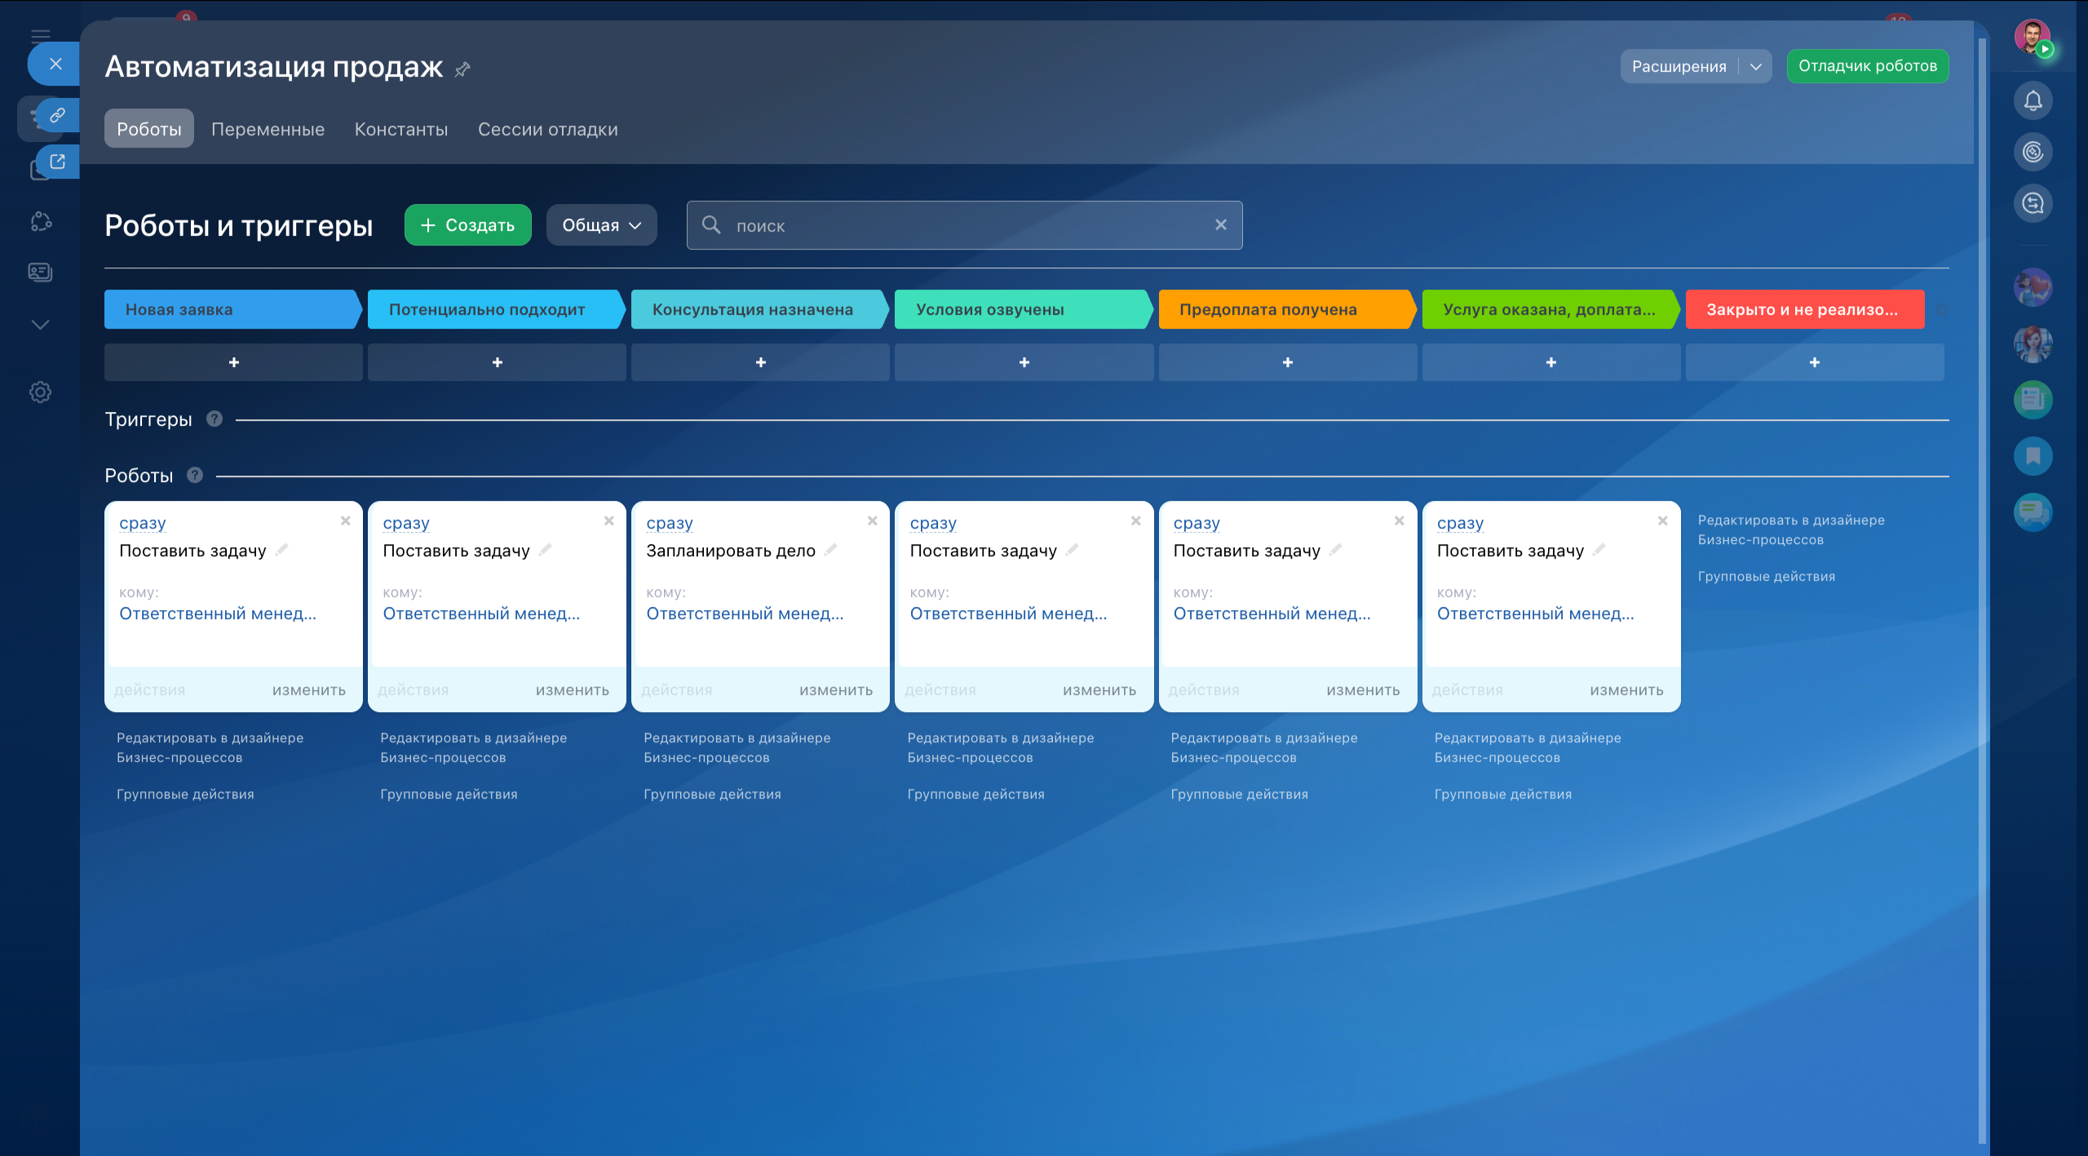This screenshot has width=2088, height=1156.
Task: Open the Общая dropdown
Action: click(601, 225)
